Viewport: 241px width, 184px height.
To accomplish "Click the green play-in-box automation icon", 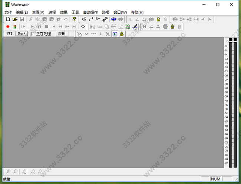I will 115,34.
